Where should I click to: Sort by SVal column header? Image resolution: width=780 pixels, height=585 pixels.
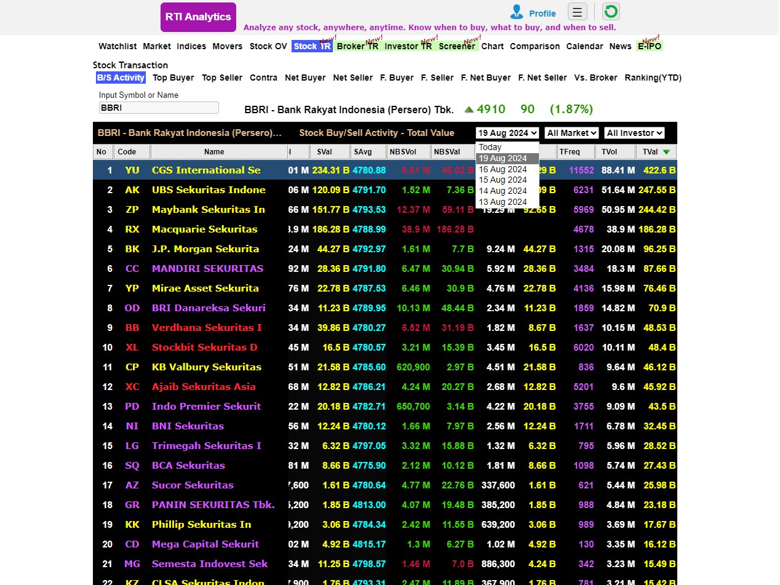click(x=330, y=152)
